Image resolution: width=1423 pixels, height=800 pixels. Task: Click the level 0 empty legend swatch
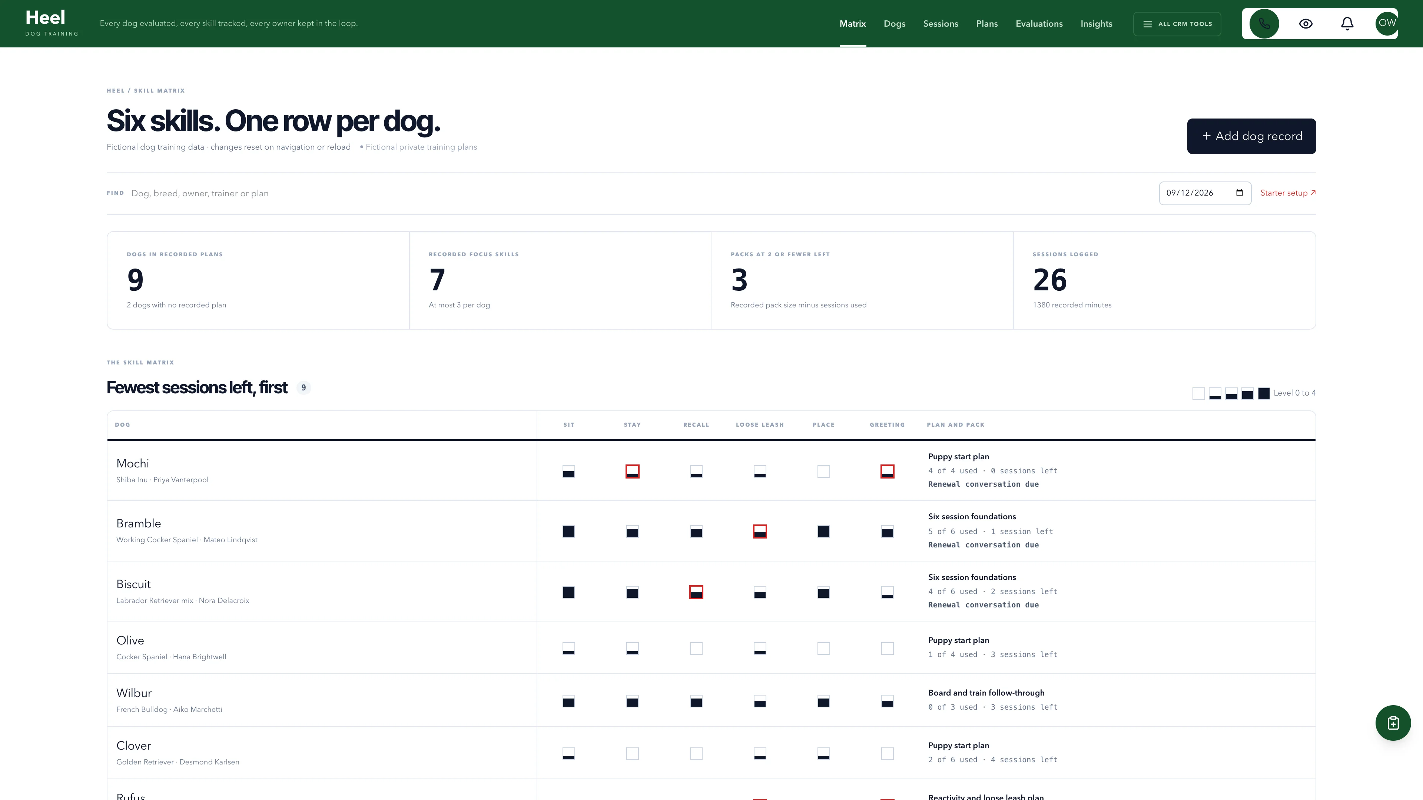tap(1198, 394)
